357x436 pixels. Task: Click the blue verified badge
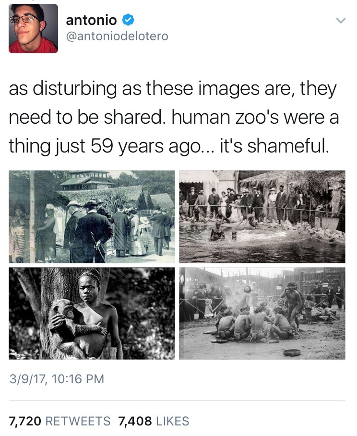[x=128, y=20]
